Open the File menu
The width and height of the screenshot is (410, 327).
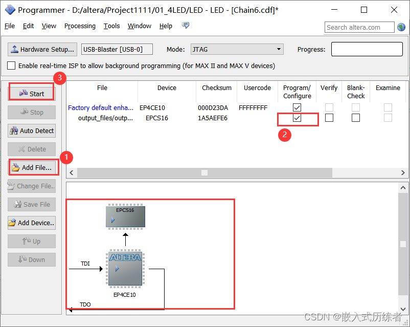point(10,26)
